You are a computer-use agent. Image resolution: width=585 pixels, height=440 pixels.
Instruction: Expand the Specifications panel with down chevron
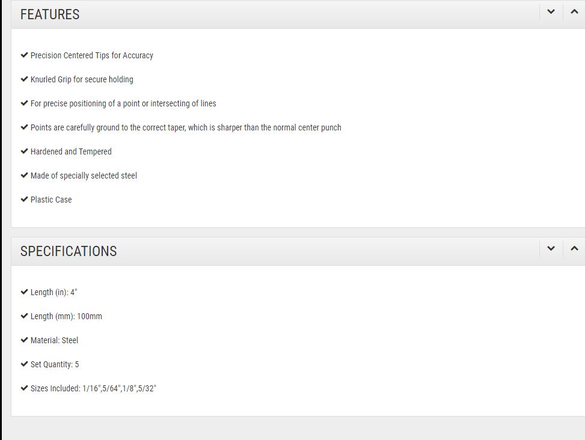[551, 248]
